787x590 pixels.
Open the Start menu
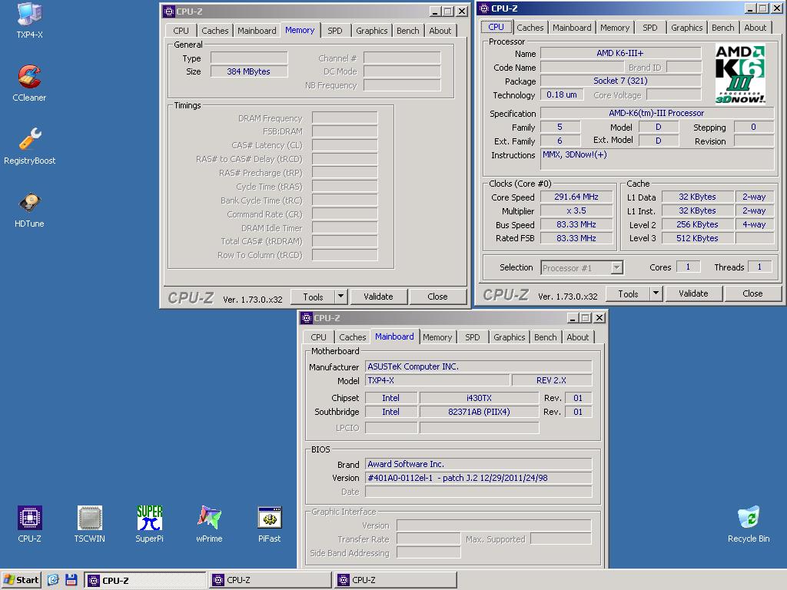[21, 580]
